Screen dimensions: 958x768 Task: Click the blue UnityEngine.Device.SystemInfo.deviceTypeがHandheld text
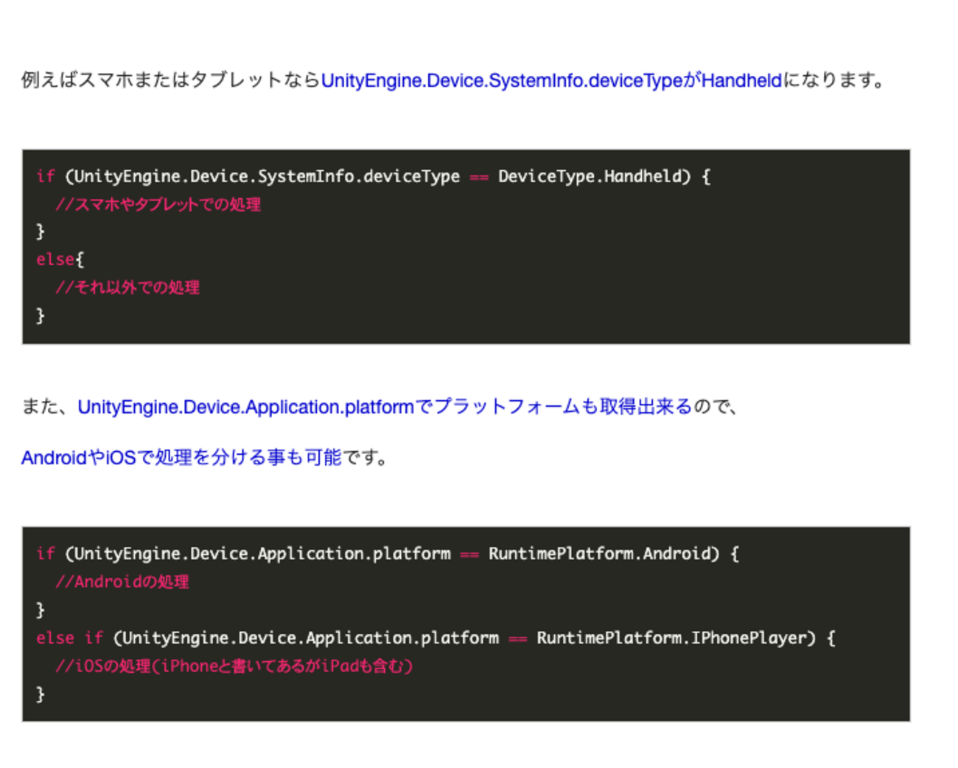[x=550, y=80]
